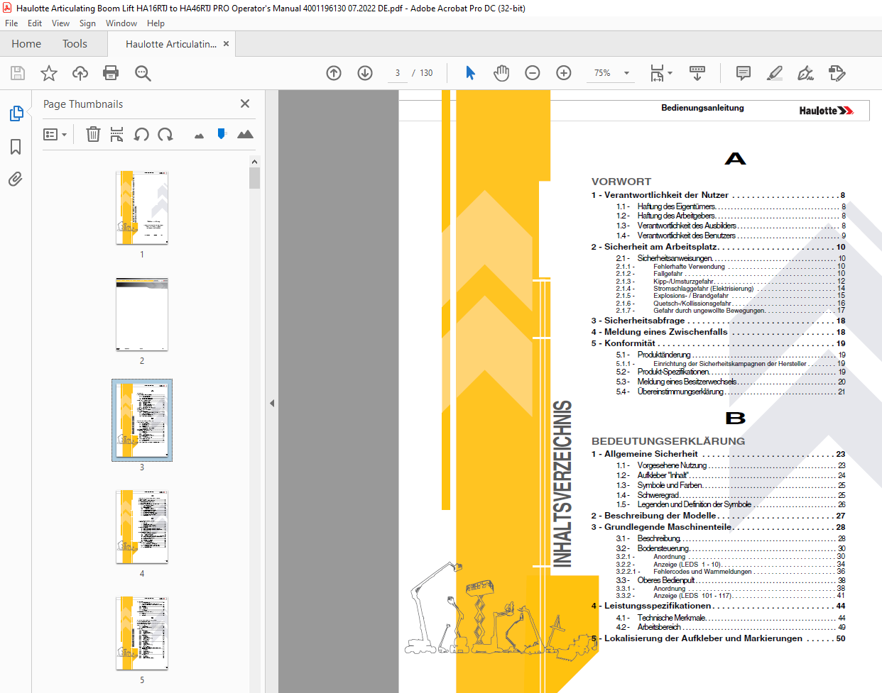This screenshot has height=693, width=882.
Task: Go to the Home view
Action: coord(26,44)
